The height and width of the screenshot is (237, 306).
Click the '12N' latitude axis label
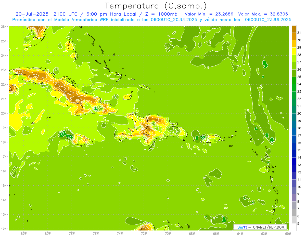click(x=4, y=229)
